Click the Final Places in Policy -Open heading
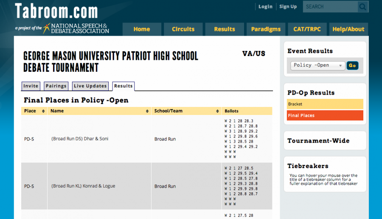382x219 pixels. [x=76, y=100]
